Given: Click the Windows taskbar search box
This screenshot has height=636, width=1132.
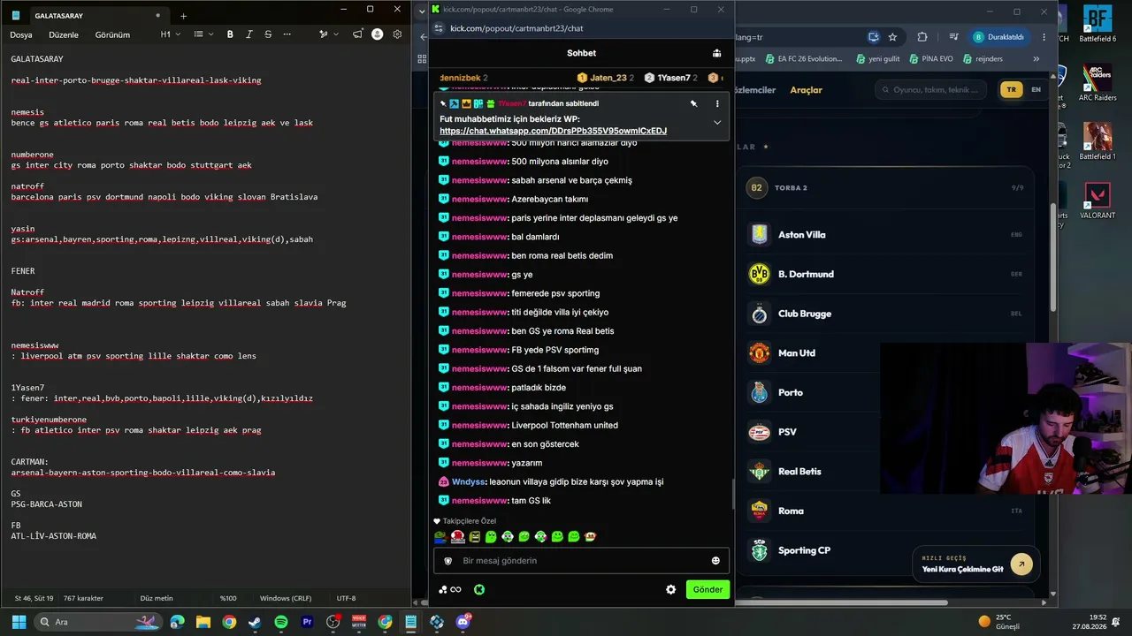Looking at the screenshot, I should click(99, 622).
